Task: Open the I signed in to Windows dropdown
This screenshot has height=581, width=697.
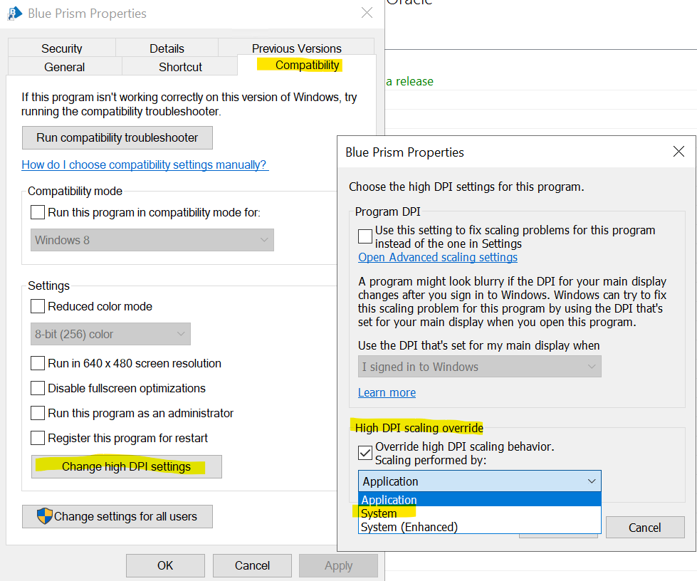Action: 479,367
